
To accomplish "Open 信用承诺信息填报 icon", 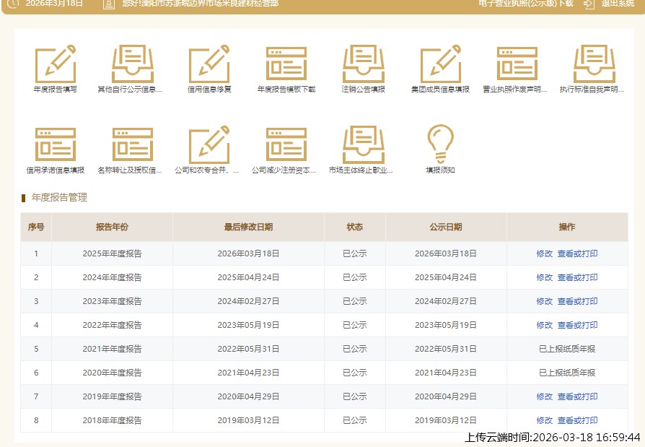I will (x=56, y=145).
